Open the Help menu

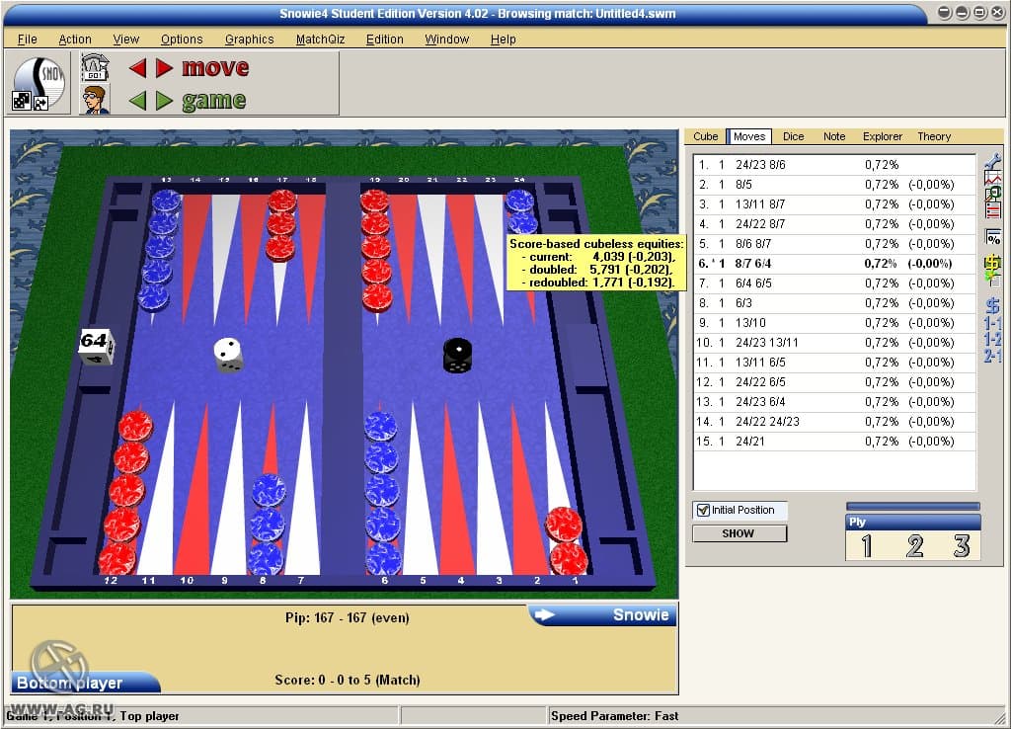point(503,40)
